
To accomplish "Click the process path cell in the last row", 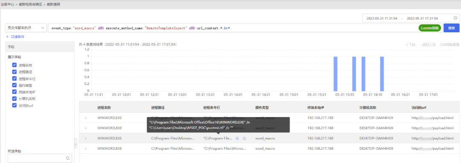I will (172, 149).
